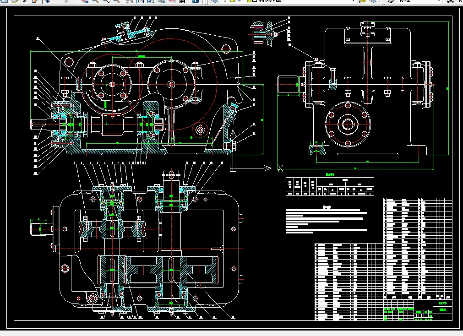
Task: Click the black table grid icon in the toolbar
Action: coord(182,1)
